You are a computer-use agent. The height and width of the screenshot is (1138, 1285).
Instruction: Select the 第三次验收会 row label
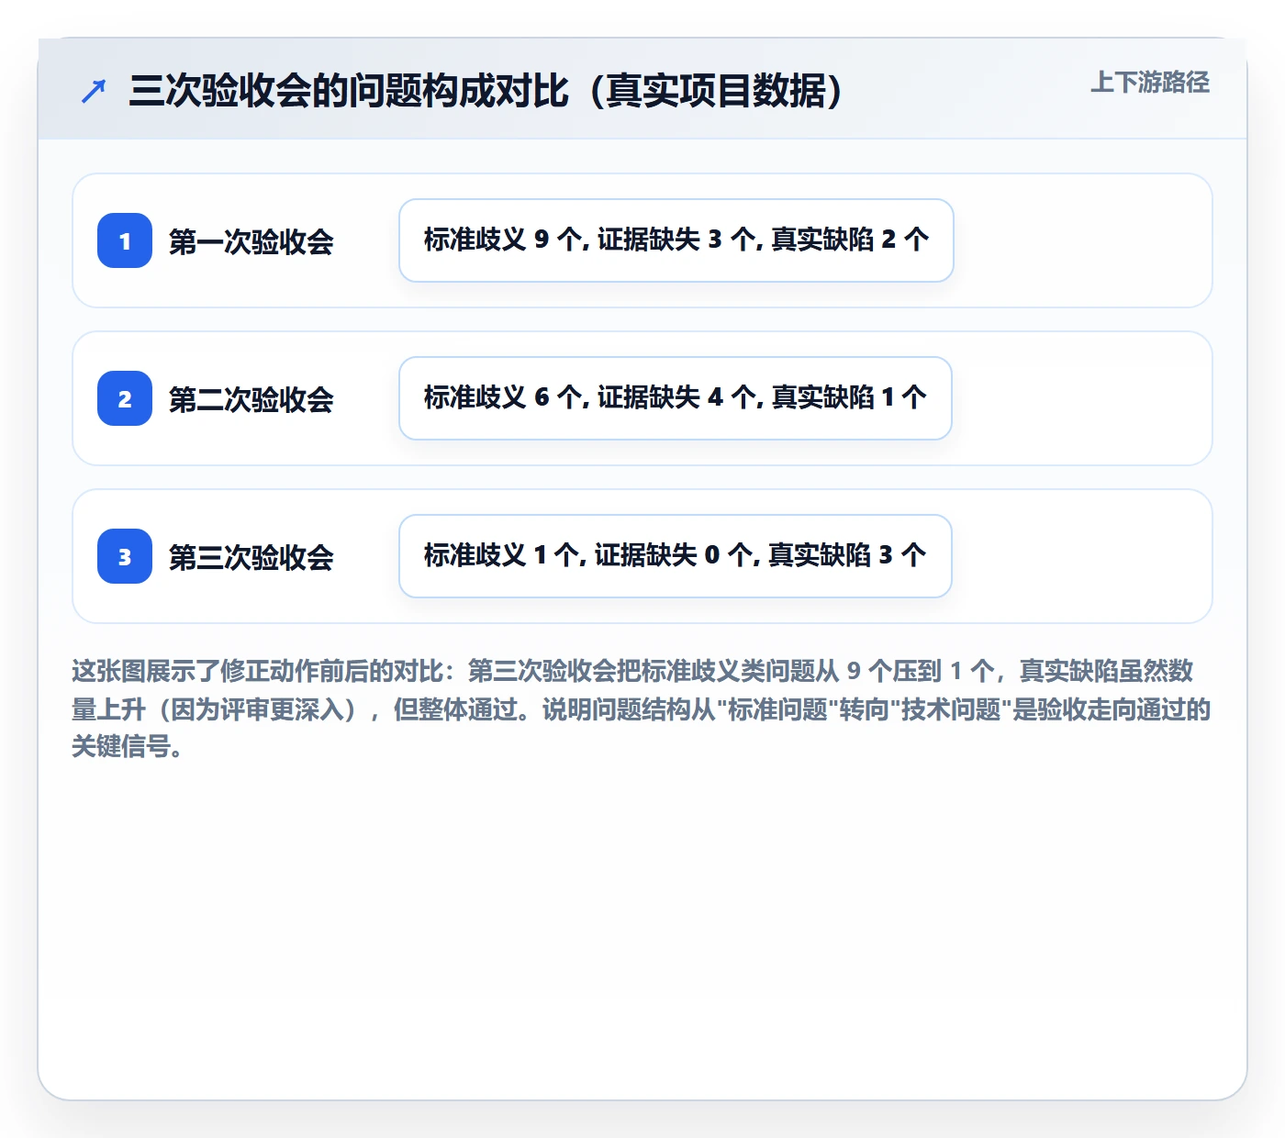[251, 557]
